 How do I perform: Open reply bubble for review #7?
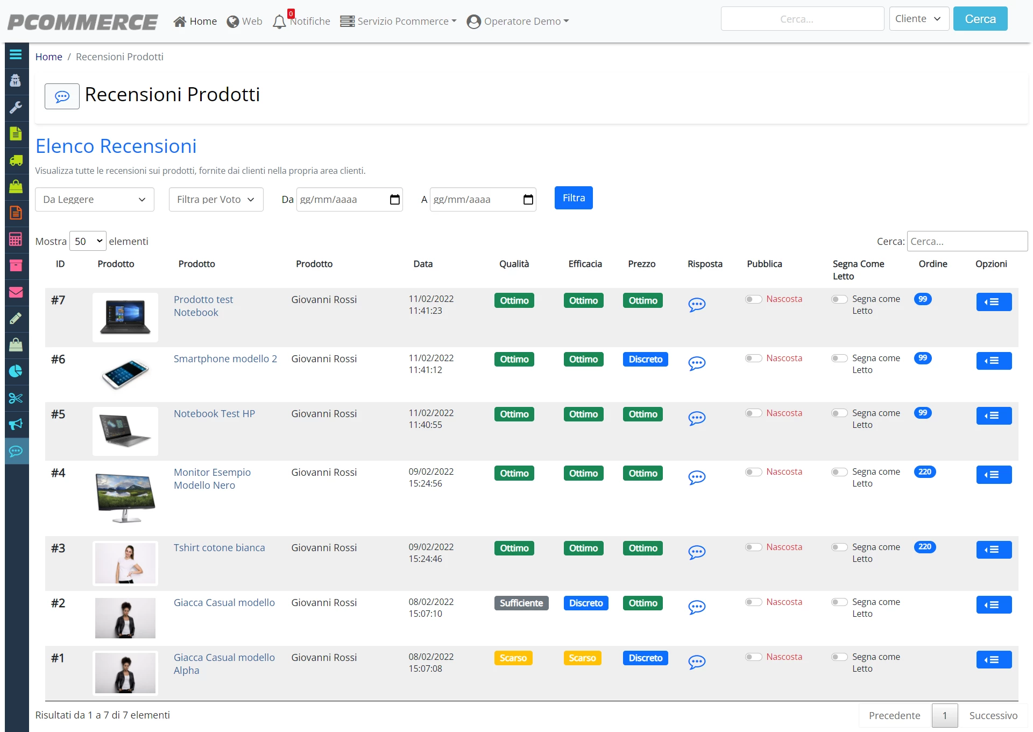click(697, 305)
